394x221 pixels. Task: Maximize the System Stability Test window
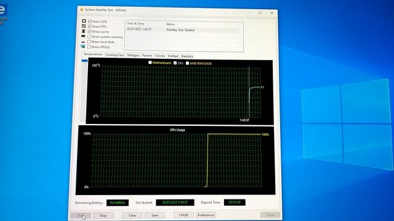pyautogui.click(x=260, y=12)
